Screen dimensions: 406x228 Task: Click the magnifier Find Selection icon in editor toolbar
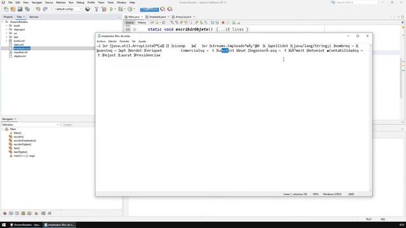tap(172, 23)
